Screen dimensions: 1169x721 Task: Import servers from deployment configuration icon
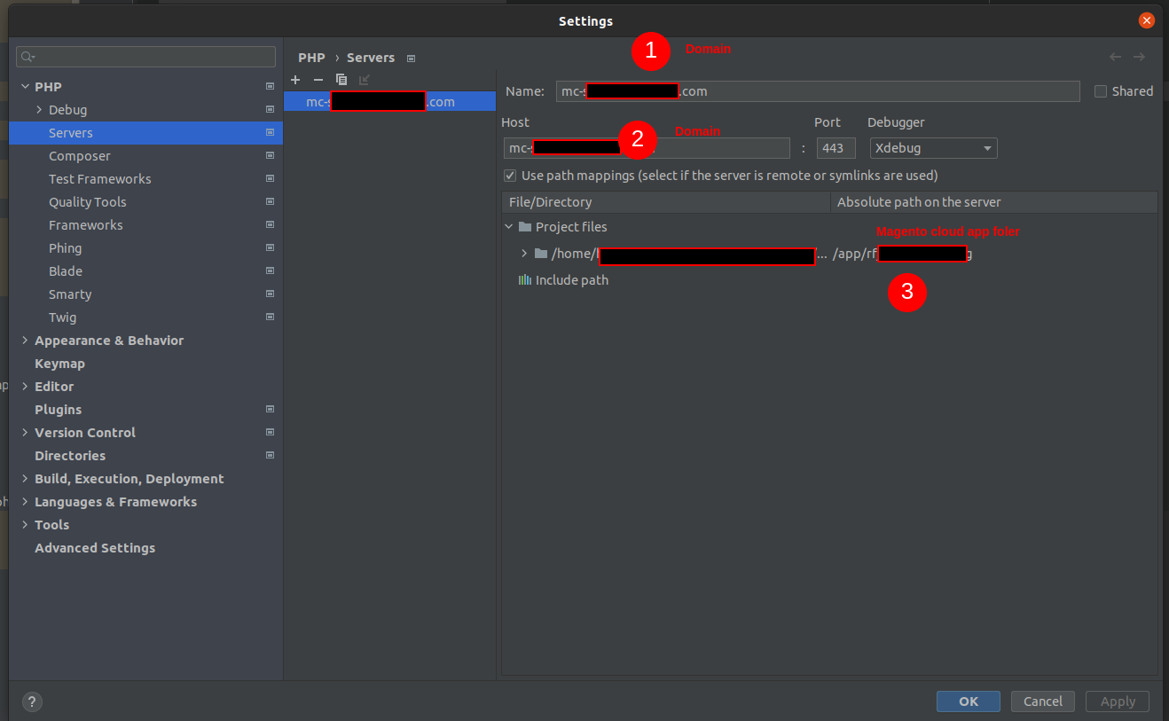coord(364,80)
